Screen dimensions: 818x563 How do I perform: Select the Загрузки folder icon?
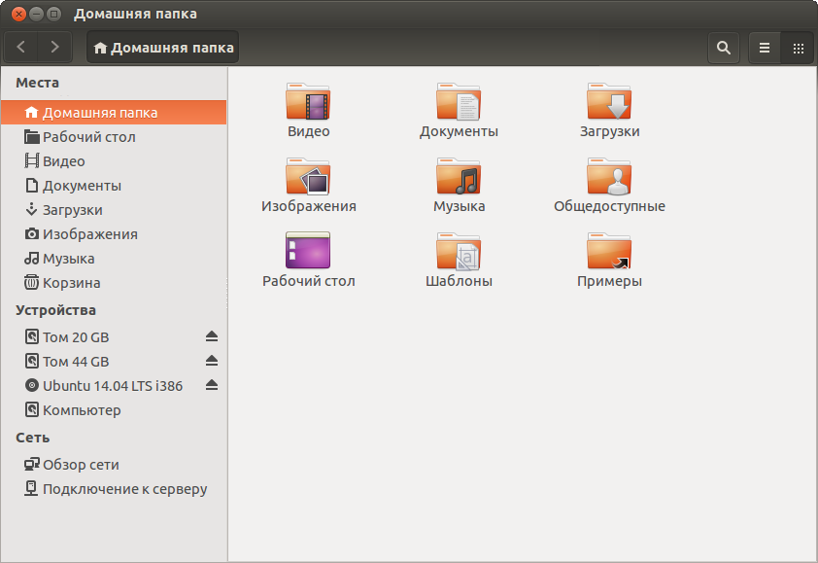[x=609, y=101]
